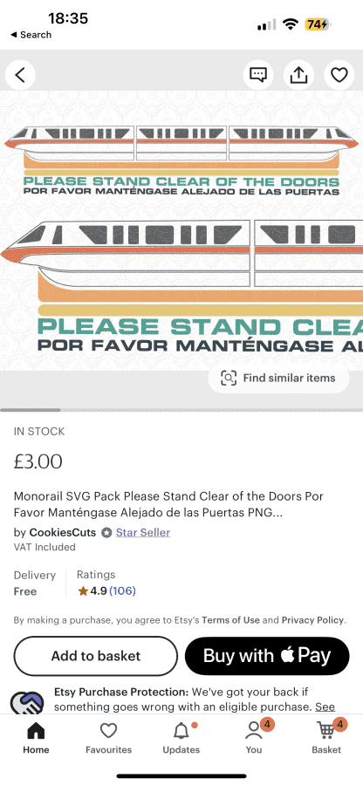Switch to the Favourites tab
This screenshot has height=785, width=363.
[x=109, y=737]
